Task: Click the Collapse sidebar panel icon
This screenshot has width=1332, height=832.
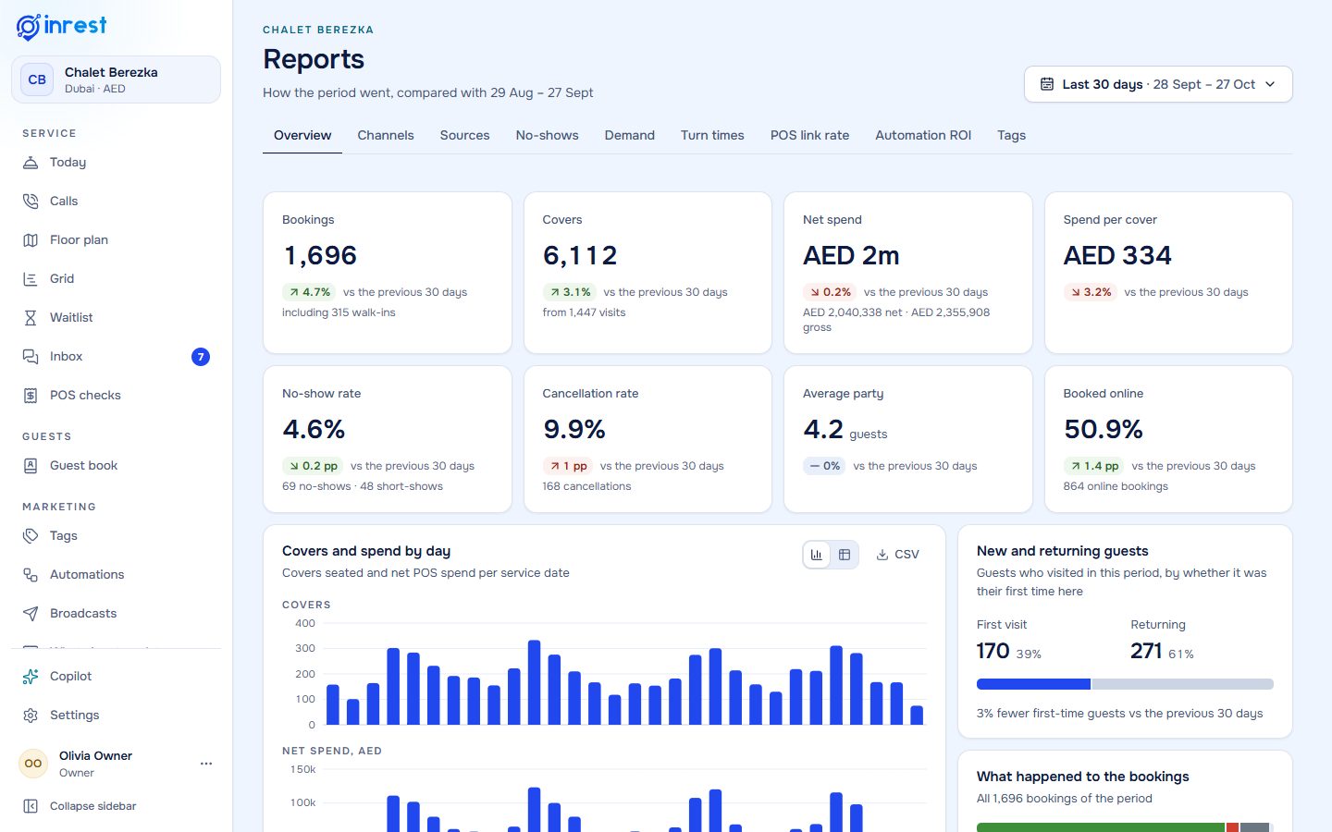Action: pyautogui.click(x=31, y=806)
